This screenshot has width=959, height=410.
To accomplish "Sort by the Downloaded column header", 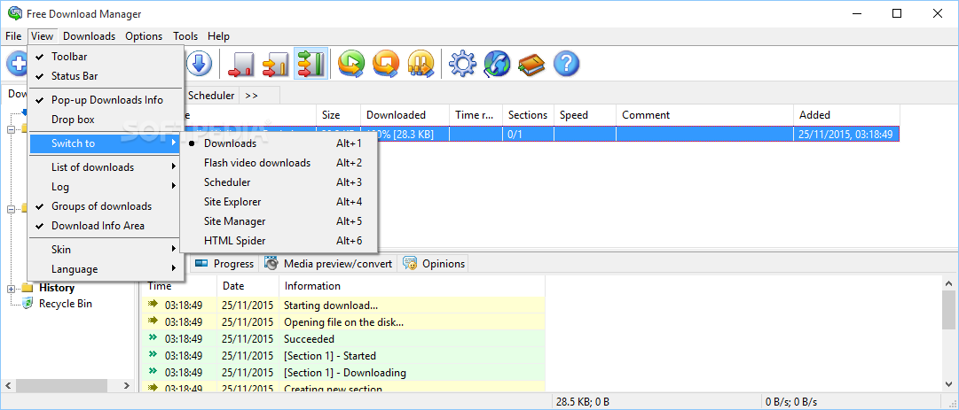I will coord(405,115).
